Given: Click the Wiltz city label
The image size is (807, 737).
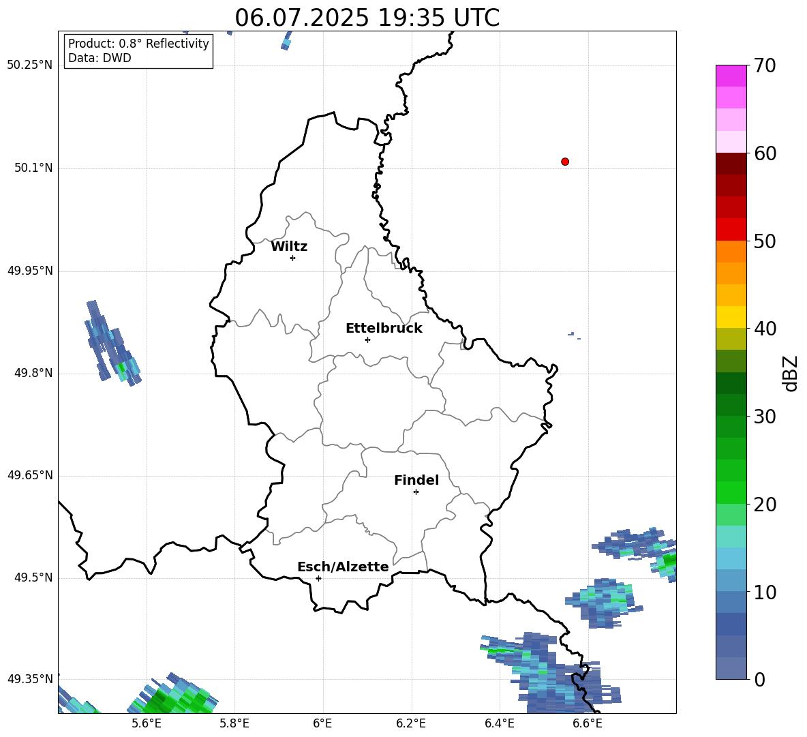Looking at the screenshot, I should [x=289, y=247].
